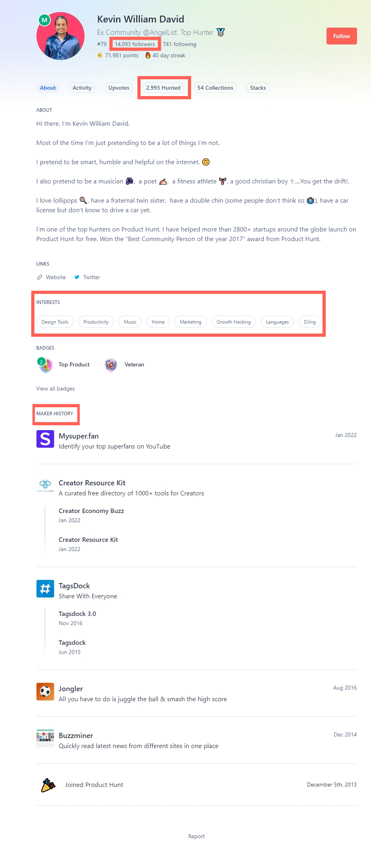Select the Stacks tab
The height and width of the screenshot is (847, 371).
tap(258, 88)
